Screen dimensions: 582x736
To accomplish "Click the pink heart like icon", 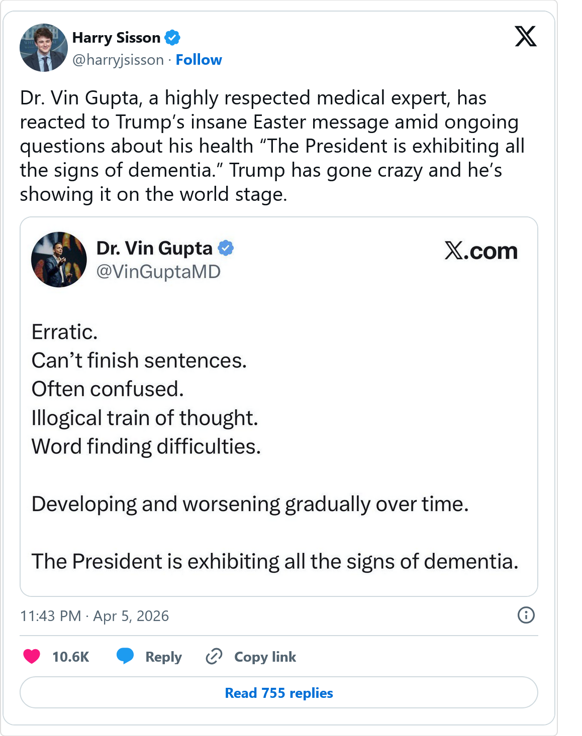I will pos(32,656).
